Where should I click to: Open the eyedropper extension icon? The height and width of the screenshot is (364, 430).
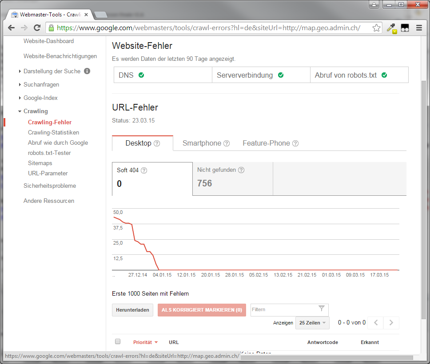pos(392,28)
